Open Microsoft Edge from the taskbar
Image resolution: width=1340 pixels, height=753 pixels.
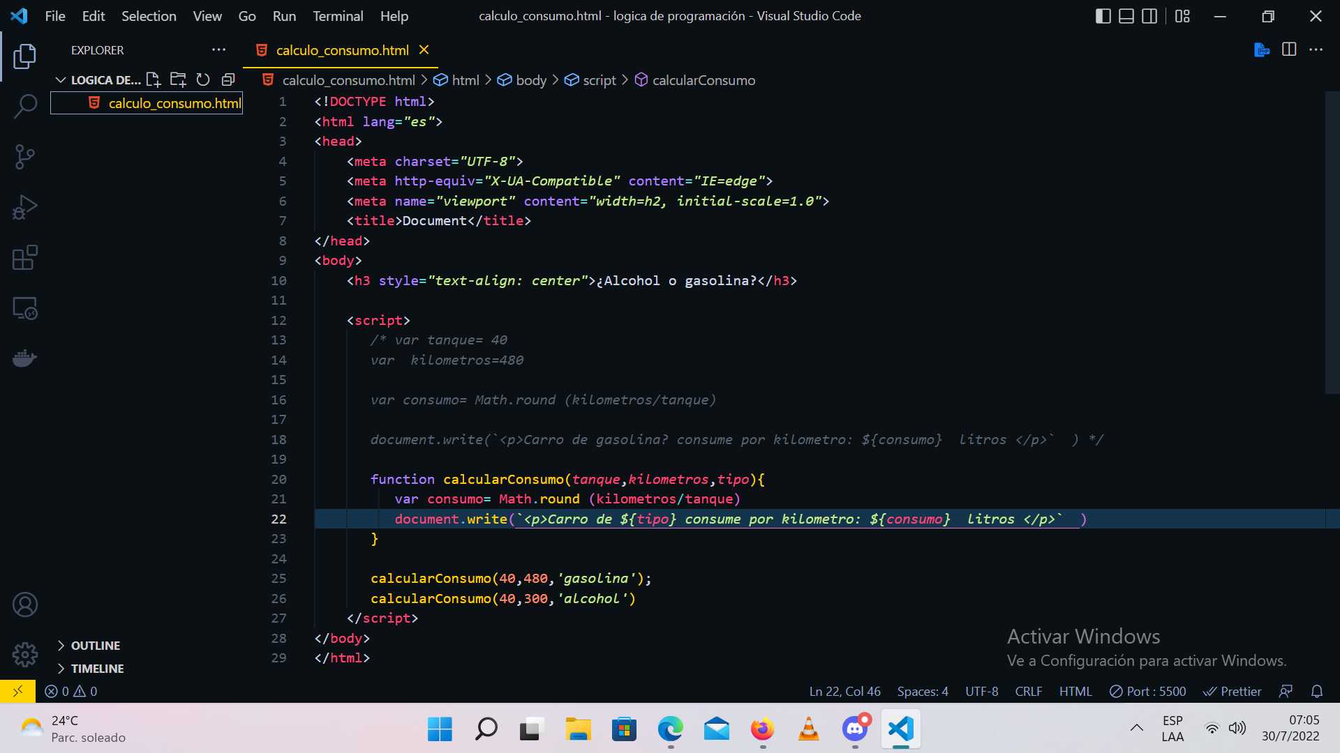(670, 729)
